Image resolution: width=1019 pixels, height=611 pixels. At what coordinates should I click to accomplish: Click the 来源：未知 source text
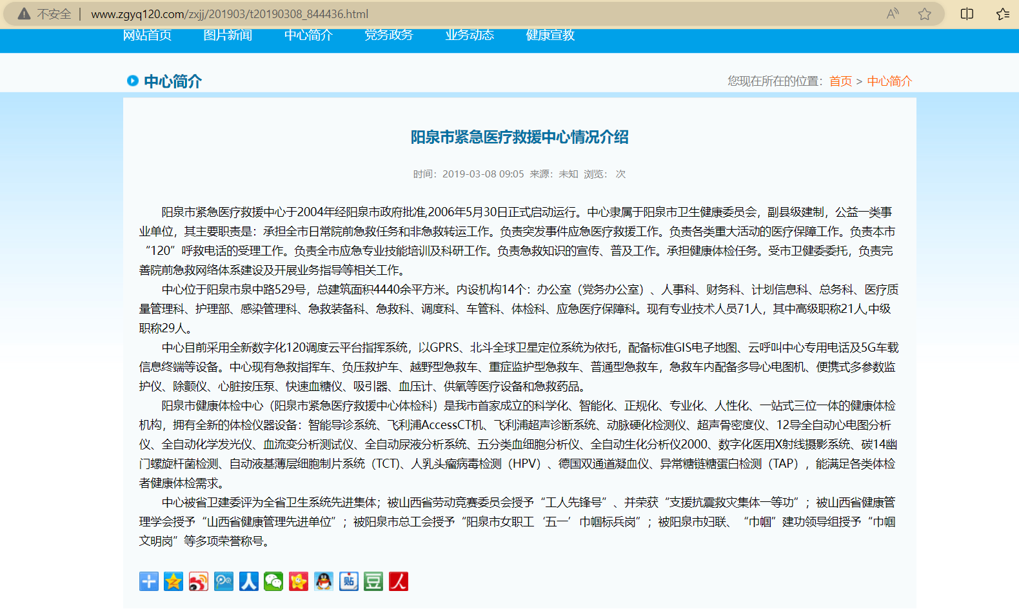(x=554, y=174)
